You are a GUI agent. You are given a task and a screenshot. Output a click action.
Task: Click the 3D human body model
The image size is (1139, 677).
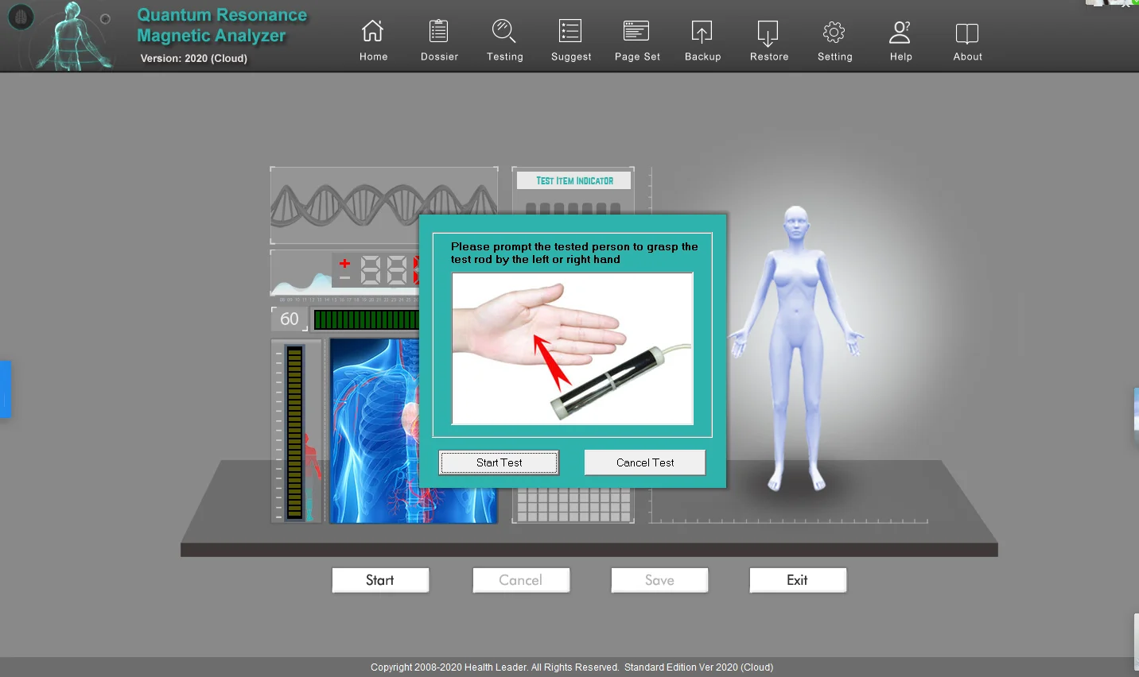(x=795, y=342)
